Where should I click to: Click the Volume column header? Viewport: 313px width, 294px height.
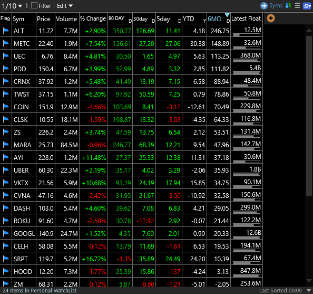[67, 18]
